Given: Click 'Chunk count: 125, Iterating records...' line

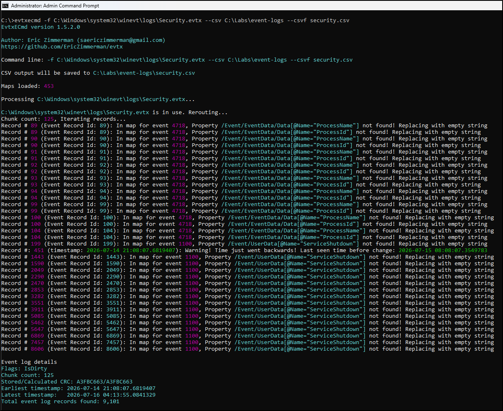Looking at the screenshot, I should pos(64,119).
